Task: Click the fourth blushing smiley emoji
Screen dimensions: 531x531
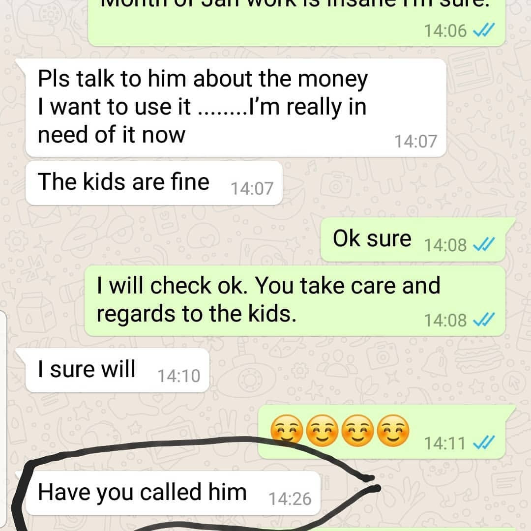Action: [393, 430]
